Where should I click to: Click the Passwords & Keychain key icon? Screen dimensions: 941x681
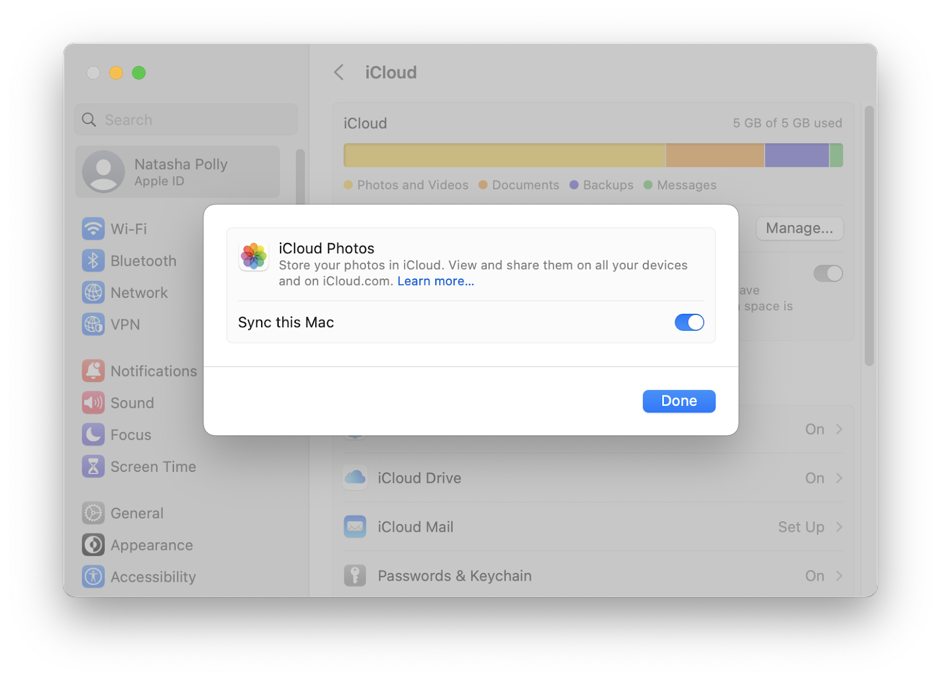[355, 576]
